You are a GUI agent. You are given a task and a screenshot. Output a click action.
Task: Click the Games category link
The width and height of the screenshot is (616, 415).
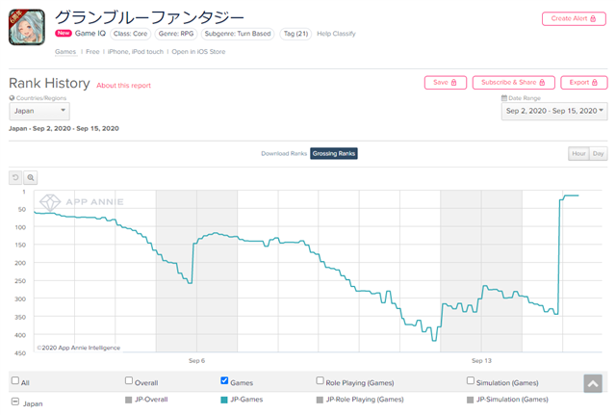coord(65,51)
